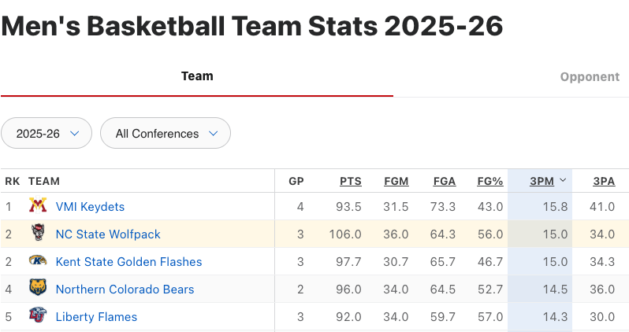
Task: Sort table by 3PA column
Action: (x=604, y=181)
